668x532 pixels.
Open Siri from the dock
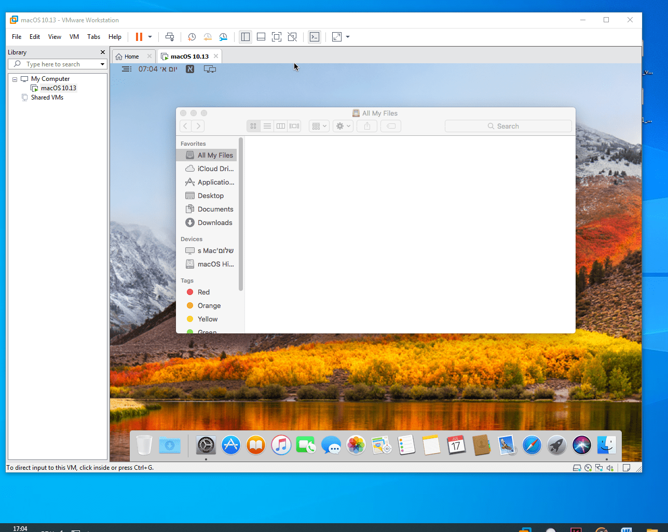(582, 445)
